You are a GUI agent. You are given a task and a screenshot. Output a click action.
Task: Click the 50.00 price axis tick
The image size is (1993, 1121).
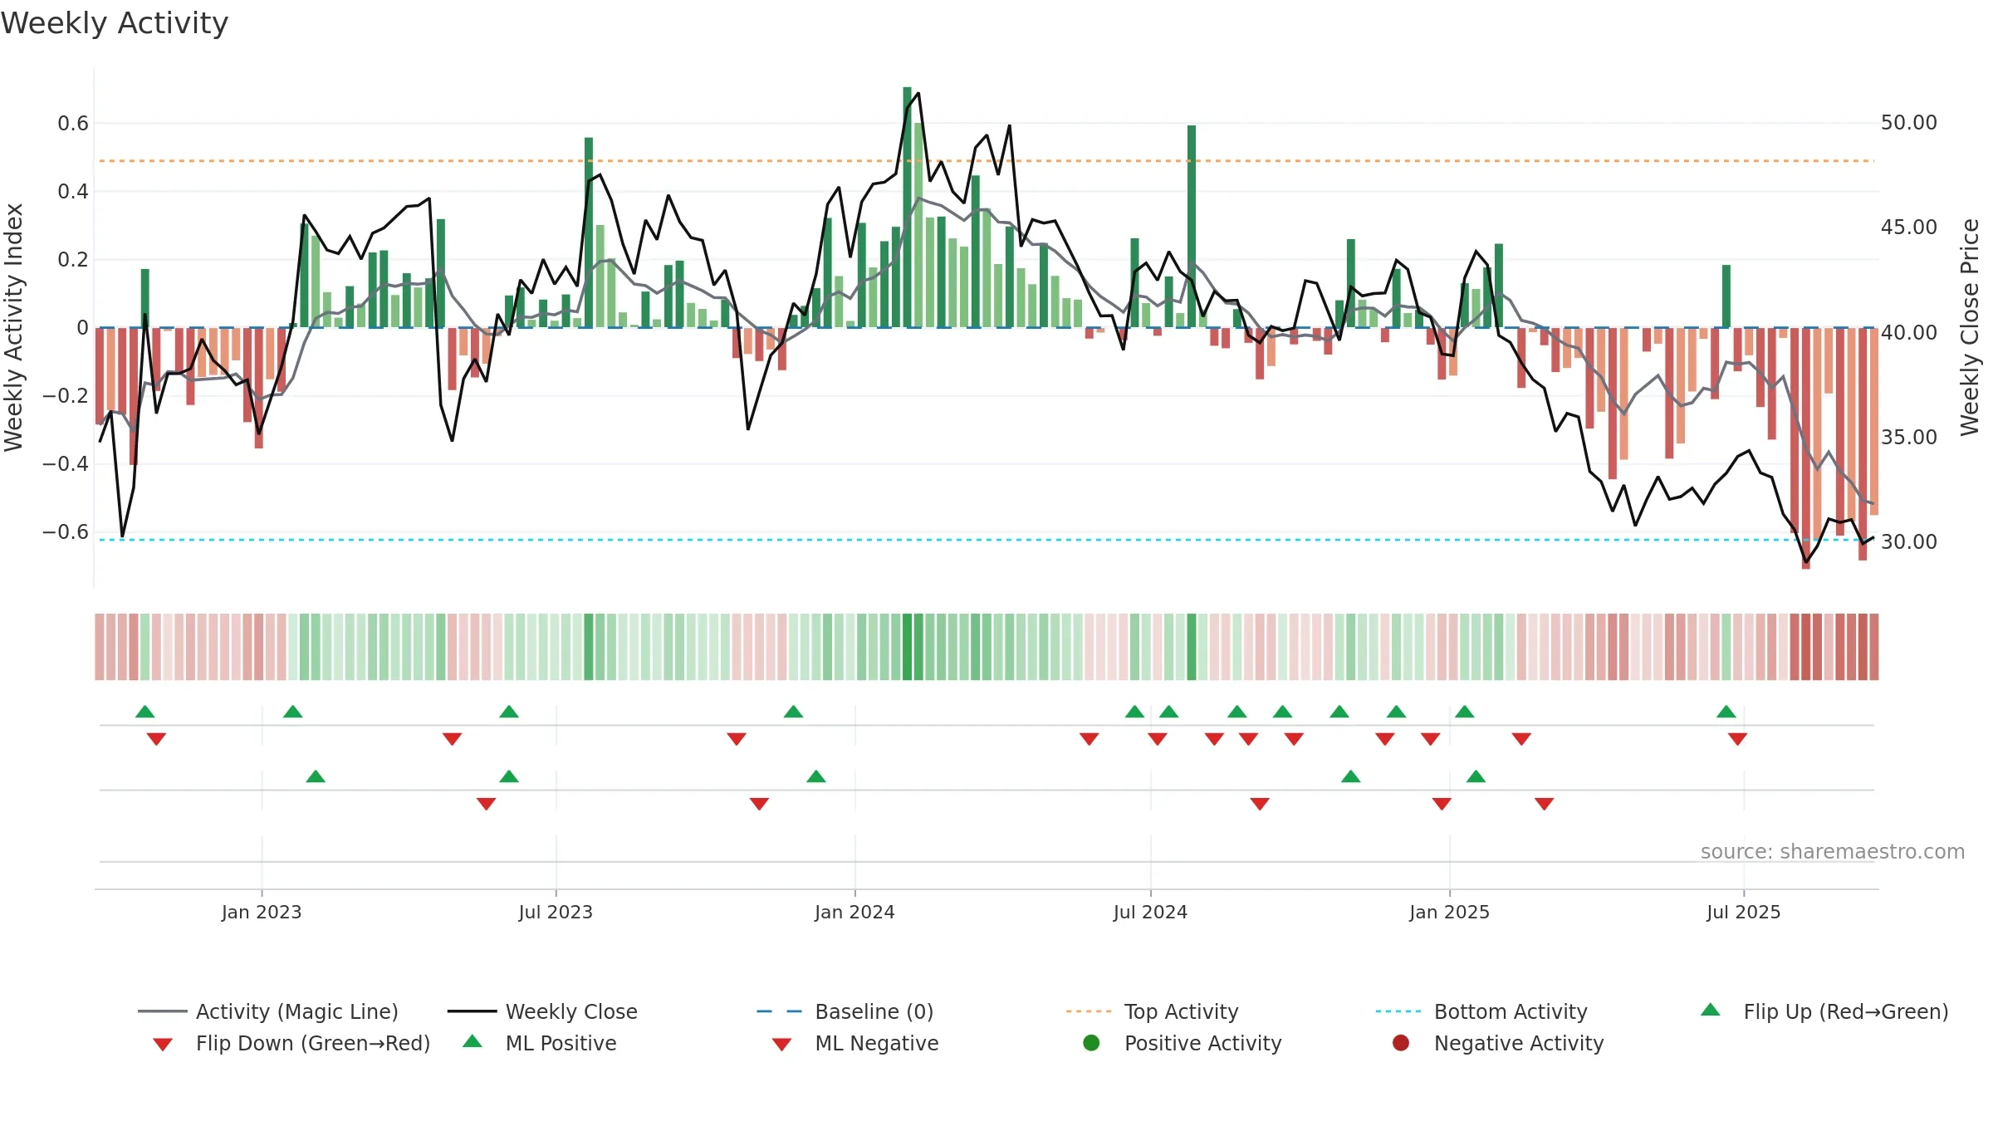coord(1909,123)
